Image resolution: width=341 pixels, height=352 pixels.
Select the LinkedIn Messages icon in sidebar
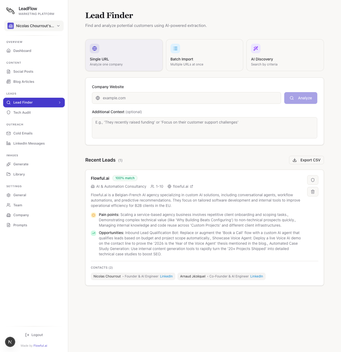click(9, 143)
